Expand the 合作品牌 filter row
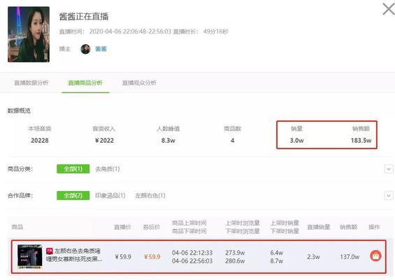This screenshot has height=280, width=395. pyautogui.click(x=389, y=195)
